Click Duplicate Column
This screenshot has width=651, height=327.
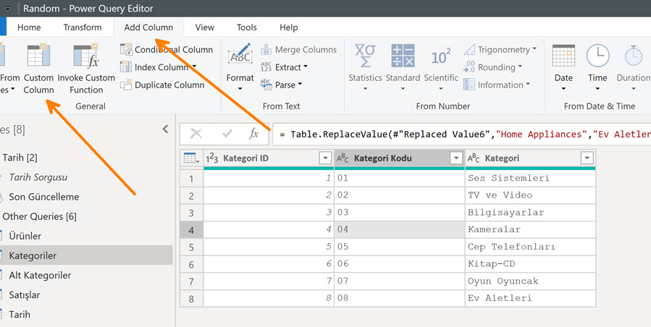pyautogui.click(x=162, y=85)
